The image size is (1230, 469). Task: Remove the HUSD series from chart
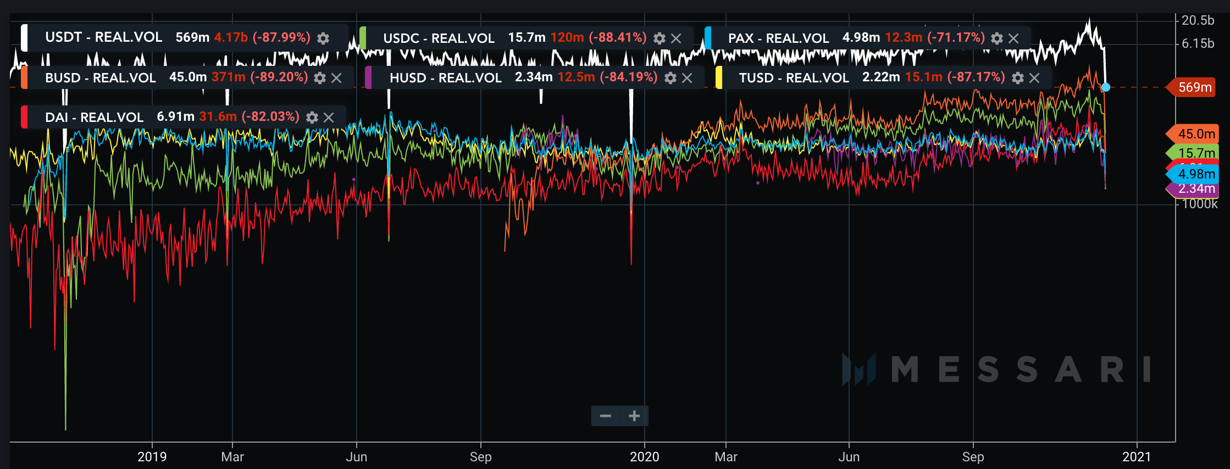tap(687, 78)
